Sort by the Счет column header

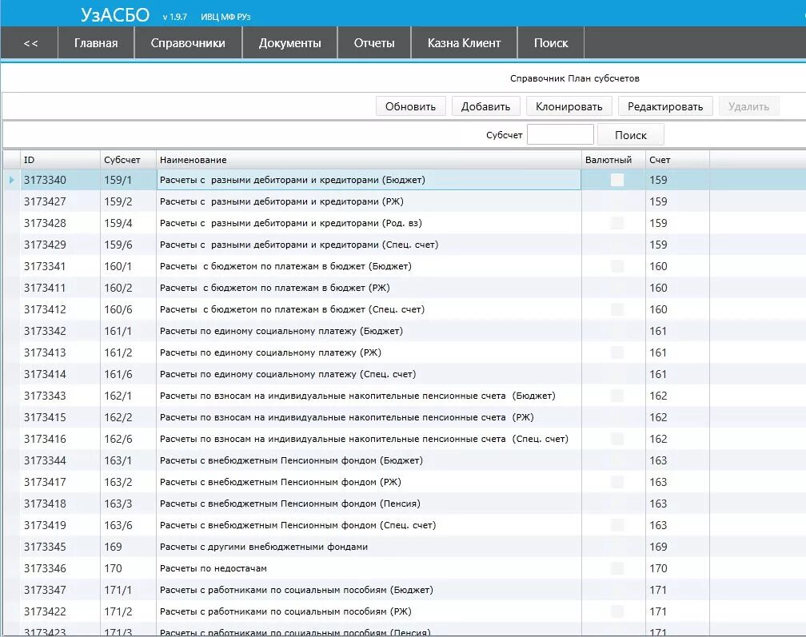tap(677, 160)
